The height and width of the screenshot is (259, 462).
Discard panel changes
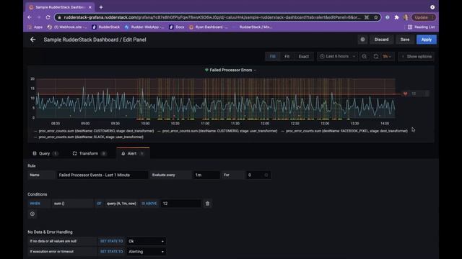tap(382, 40)
